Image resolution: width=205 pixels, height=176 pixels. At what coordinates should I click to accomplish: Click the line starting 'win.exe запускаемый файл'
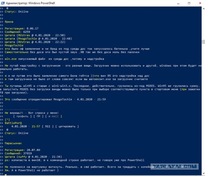(x=54, y=59)
